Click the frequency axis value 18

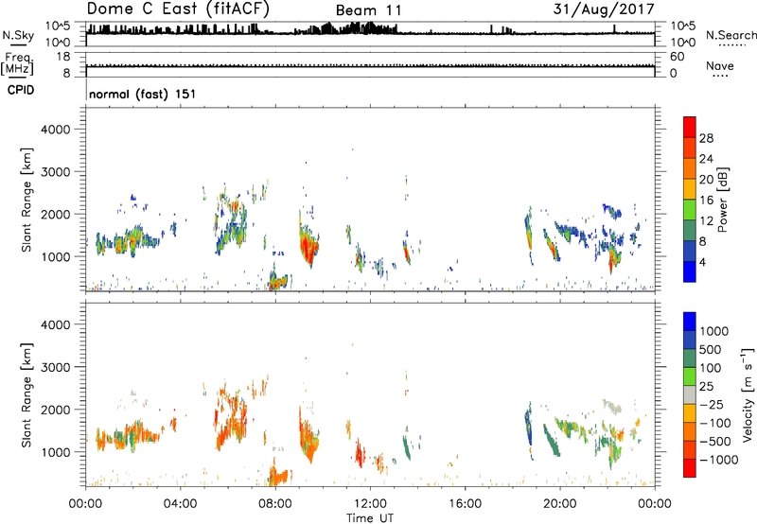click(x=63, y=57)
